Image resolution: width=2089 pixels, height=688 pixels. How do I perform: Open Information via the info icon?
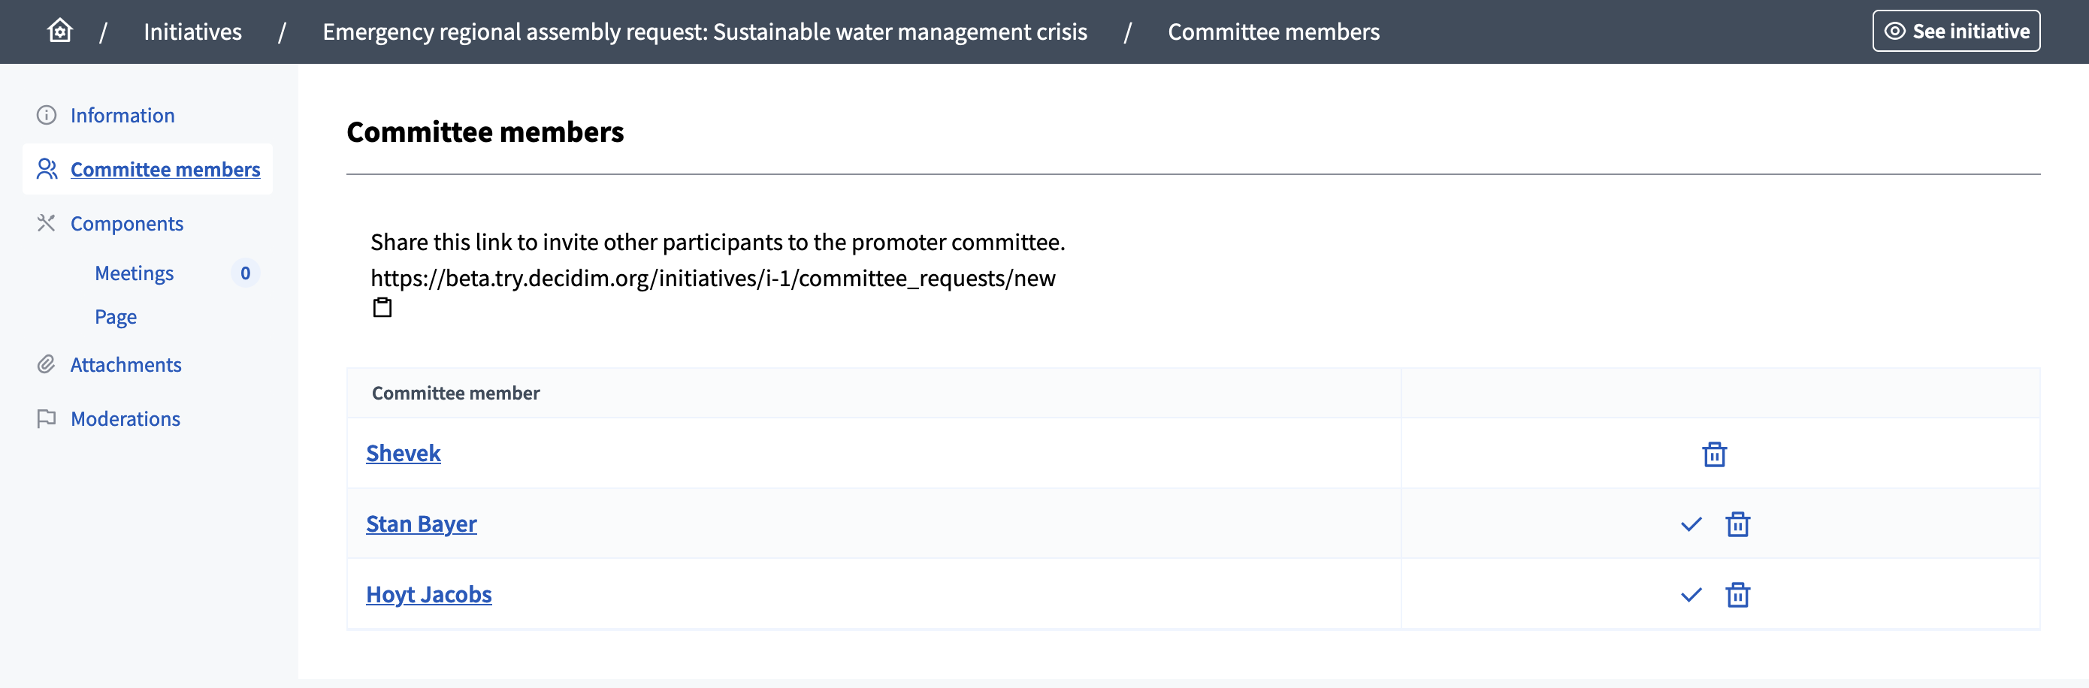(x=47, y=114)
